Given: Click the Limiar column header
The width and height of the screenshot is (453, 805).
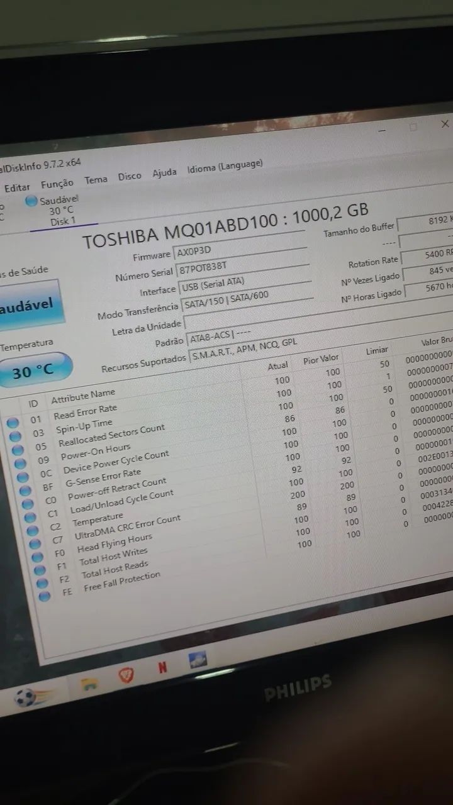Looking at the screenshot, I should [x=377, y=350].
